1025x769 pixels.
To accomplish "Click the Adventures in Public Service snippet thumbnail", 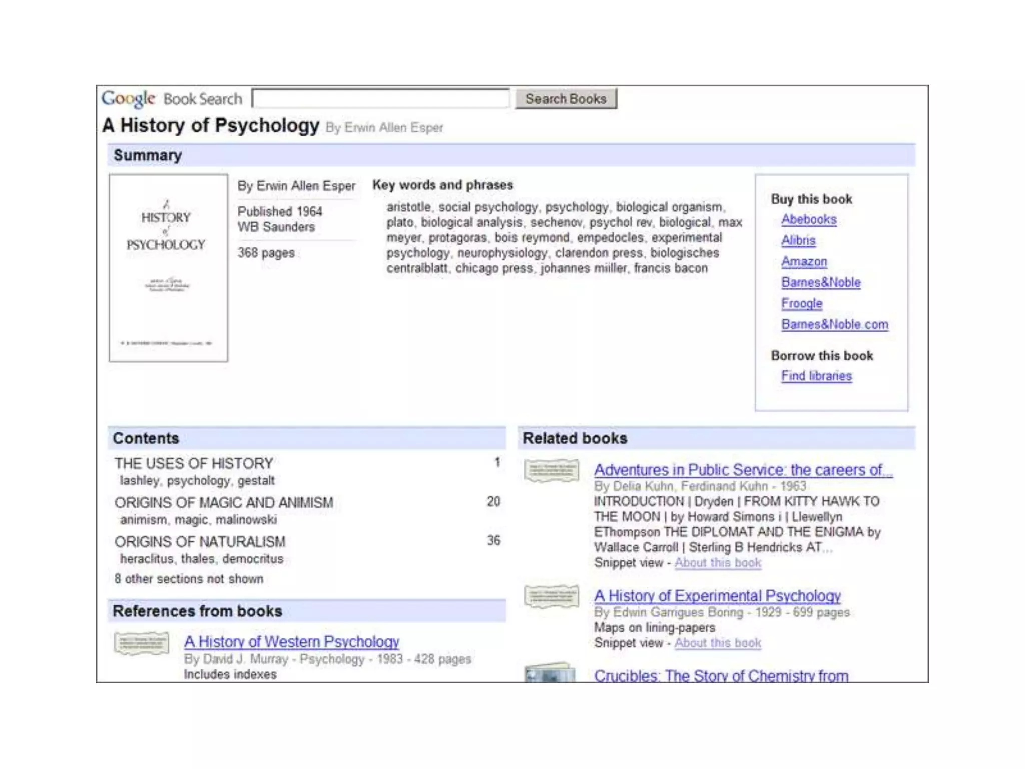I will point(551,471).
